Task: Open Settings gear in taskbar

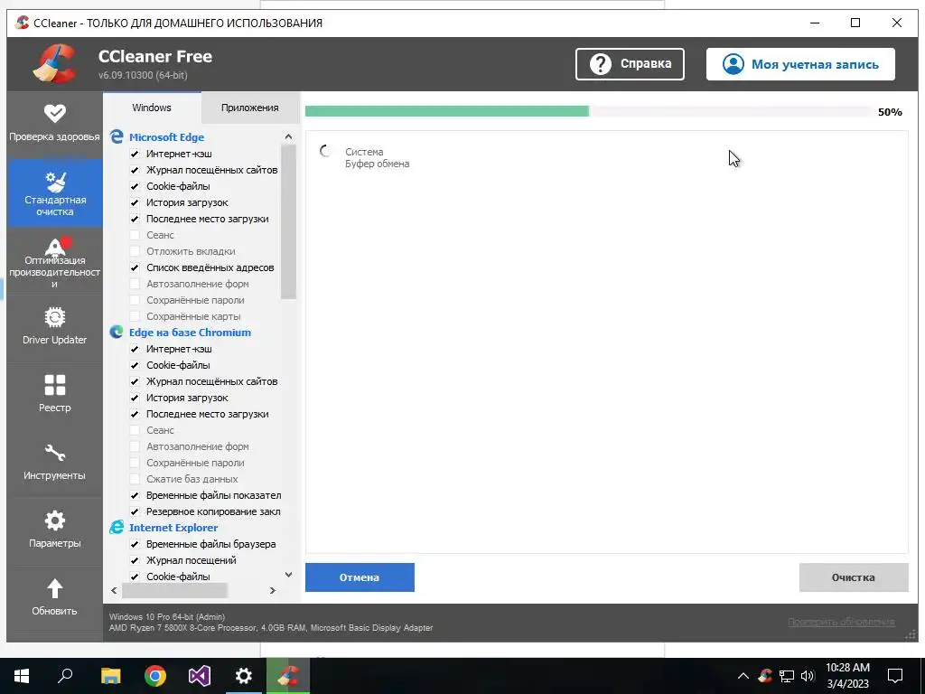Action: pyautogui.click(x=244, y=676)
